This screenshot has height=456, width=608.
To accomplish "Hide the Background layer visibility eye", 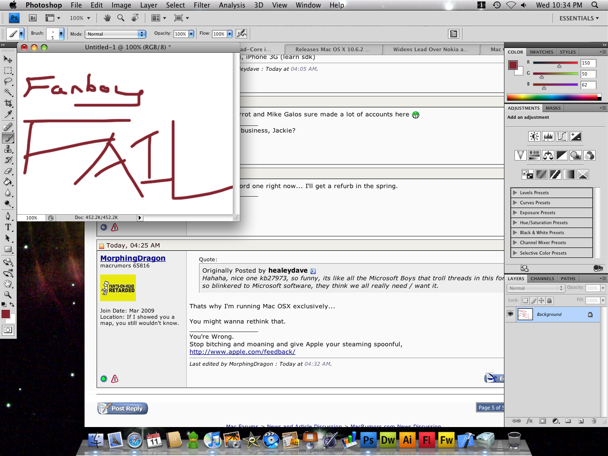I will 510,314.
